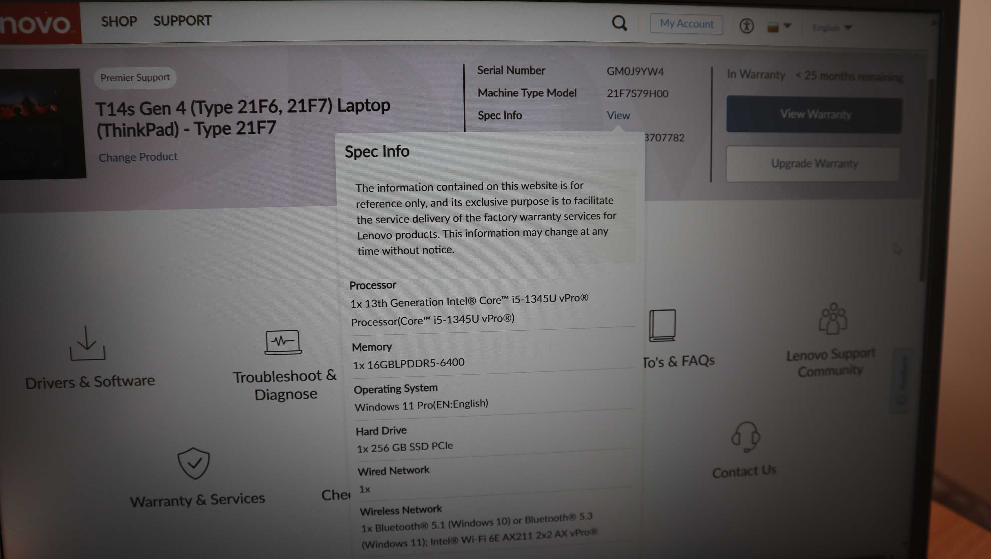Viewport: 991px width, 559px height.
Task: Open the Contact Us link
Action: click(x=744, y=471)
